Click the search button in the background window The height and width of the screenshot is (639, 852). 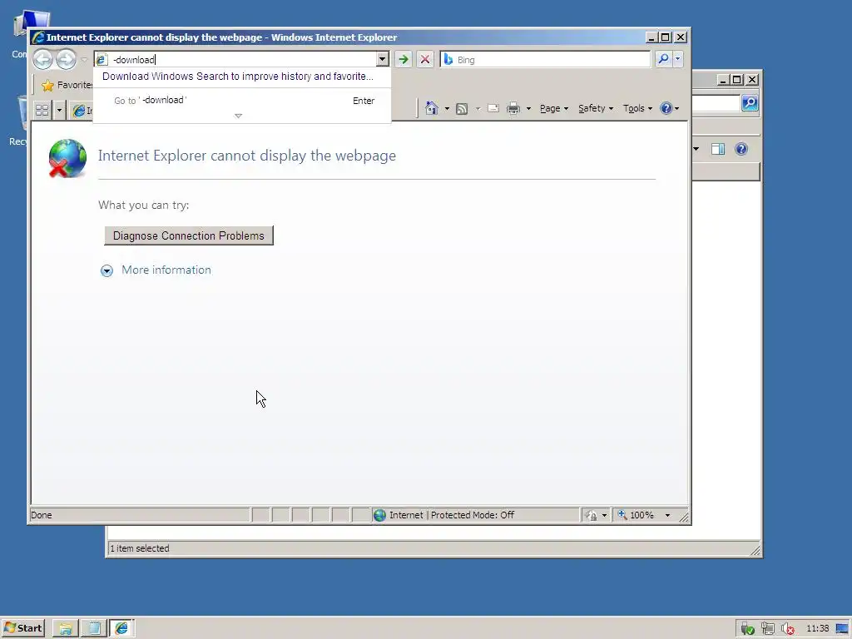click(x=750, y=102)
